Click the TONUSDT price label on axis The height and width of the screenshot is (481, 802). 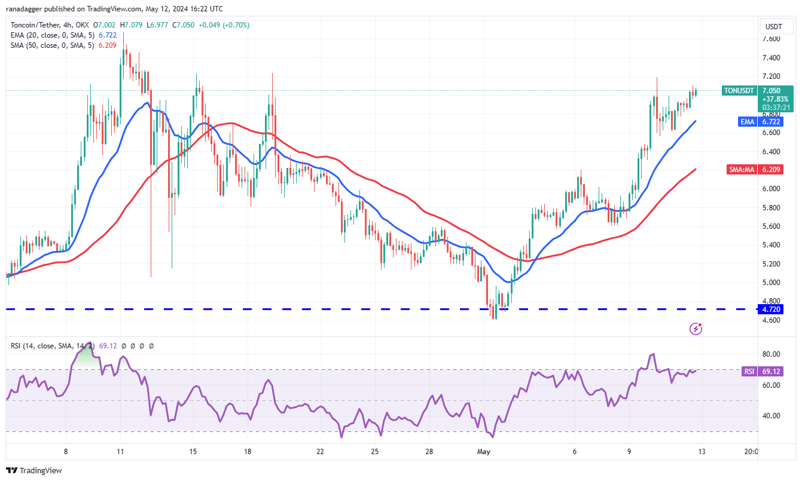[739, 90]
